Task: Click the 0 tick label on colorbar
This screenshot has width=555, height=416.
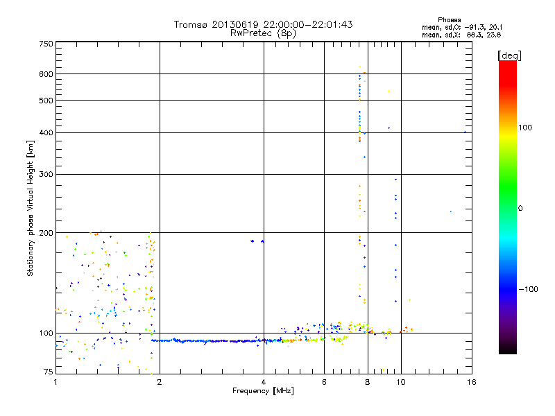Action: tap(522, 208)
